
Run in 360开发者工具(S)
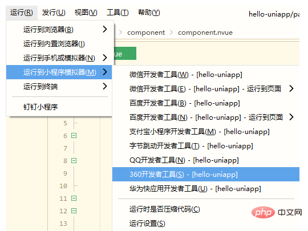click(206, 174)
